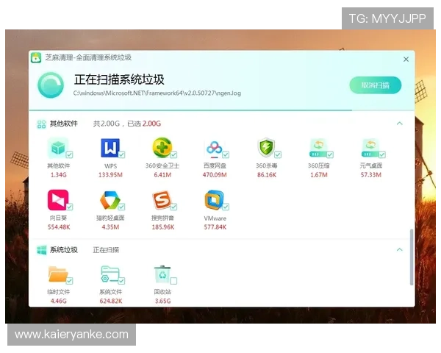Click the 3.65G size under 回收站

point(163,301)
